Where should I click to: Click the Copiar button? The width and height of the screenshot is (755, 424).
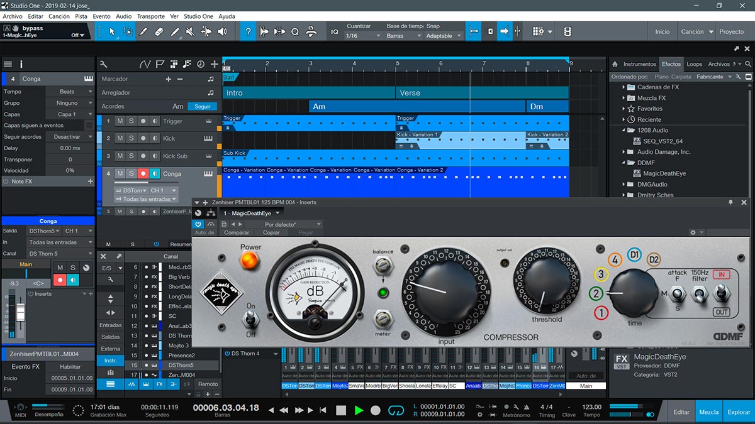[271, 232]
